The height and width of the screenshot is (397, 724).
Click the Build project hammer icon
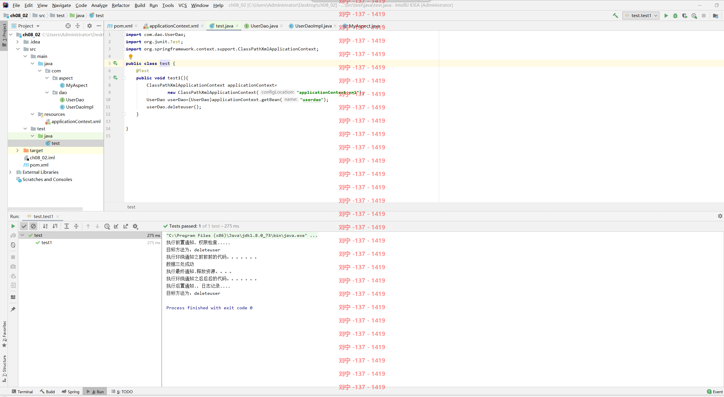[x=615, y=16]
